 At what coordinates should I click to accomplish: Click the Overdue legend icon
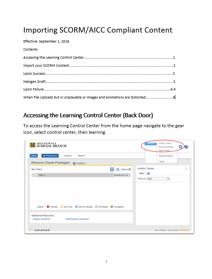pyautogui.click(x=48, y=207)
